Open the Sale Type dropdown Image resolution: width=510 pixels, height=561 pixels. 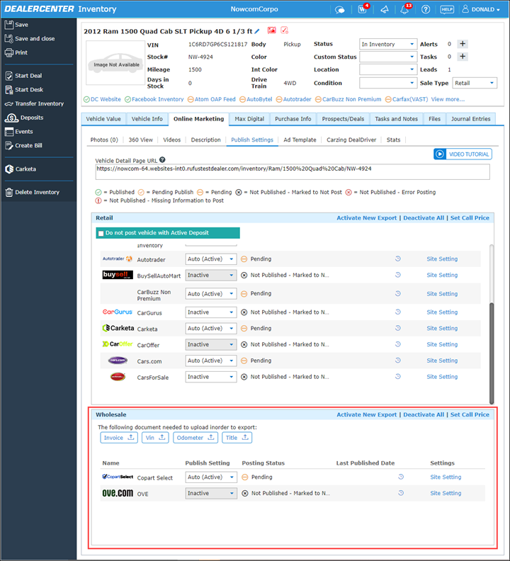475,83
